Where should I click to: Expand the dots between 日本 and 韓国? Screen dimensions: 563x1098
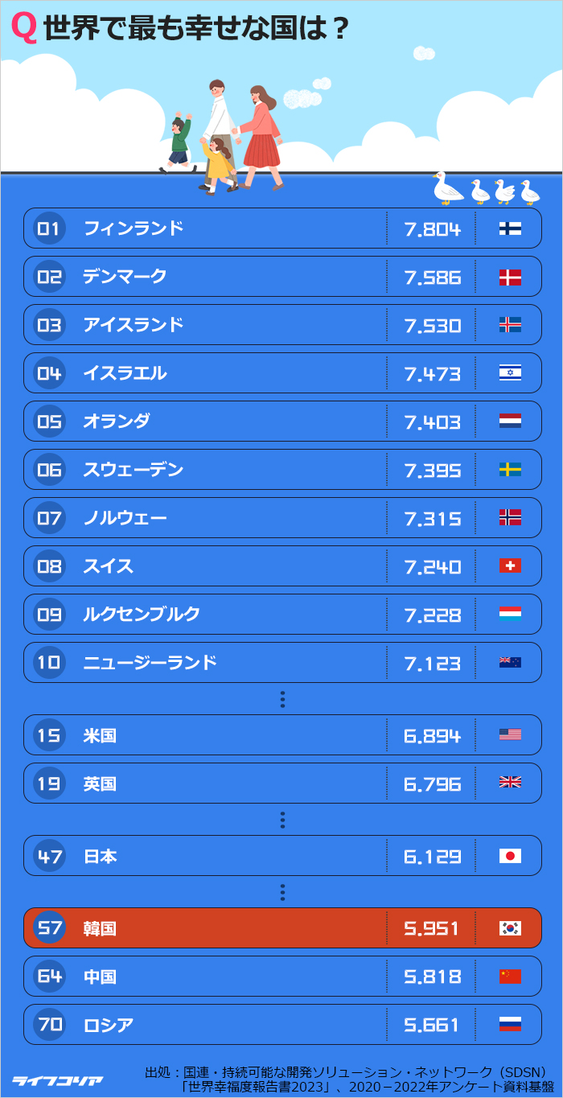pos(282,892)
